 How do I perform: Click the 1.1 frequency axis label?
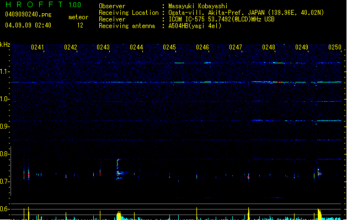coord(6,71)
